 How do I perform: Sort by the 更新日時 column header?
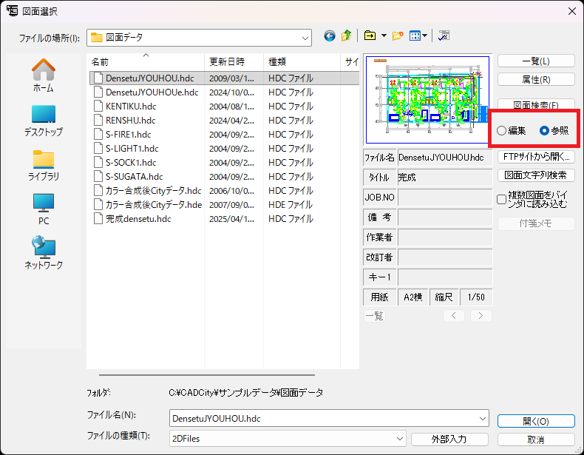click(x=234, y=61)
